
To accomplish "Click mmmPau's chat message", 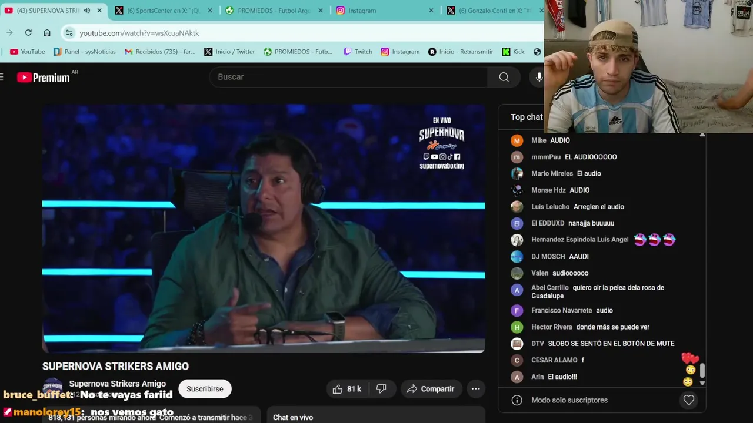I will click(591, 157).
